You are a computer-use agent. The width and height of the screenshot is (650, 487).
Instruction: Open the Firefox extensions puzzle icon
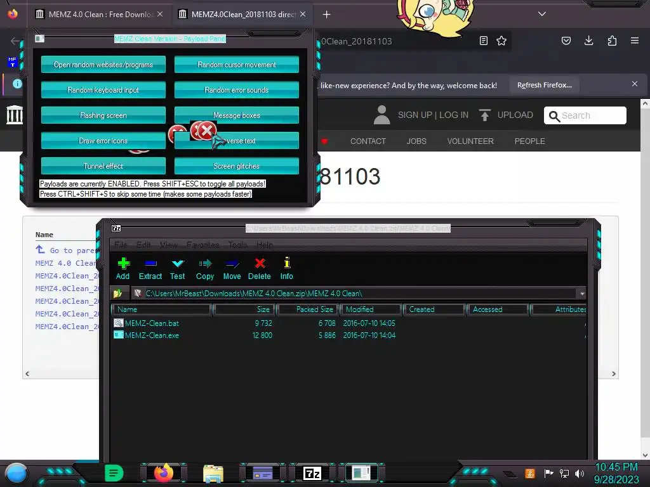tap(612, 41)
